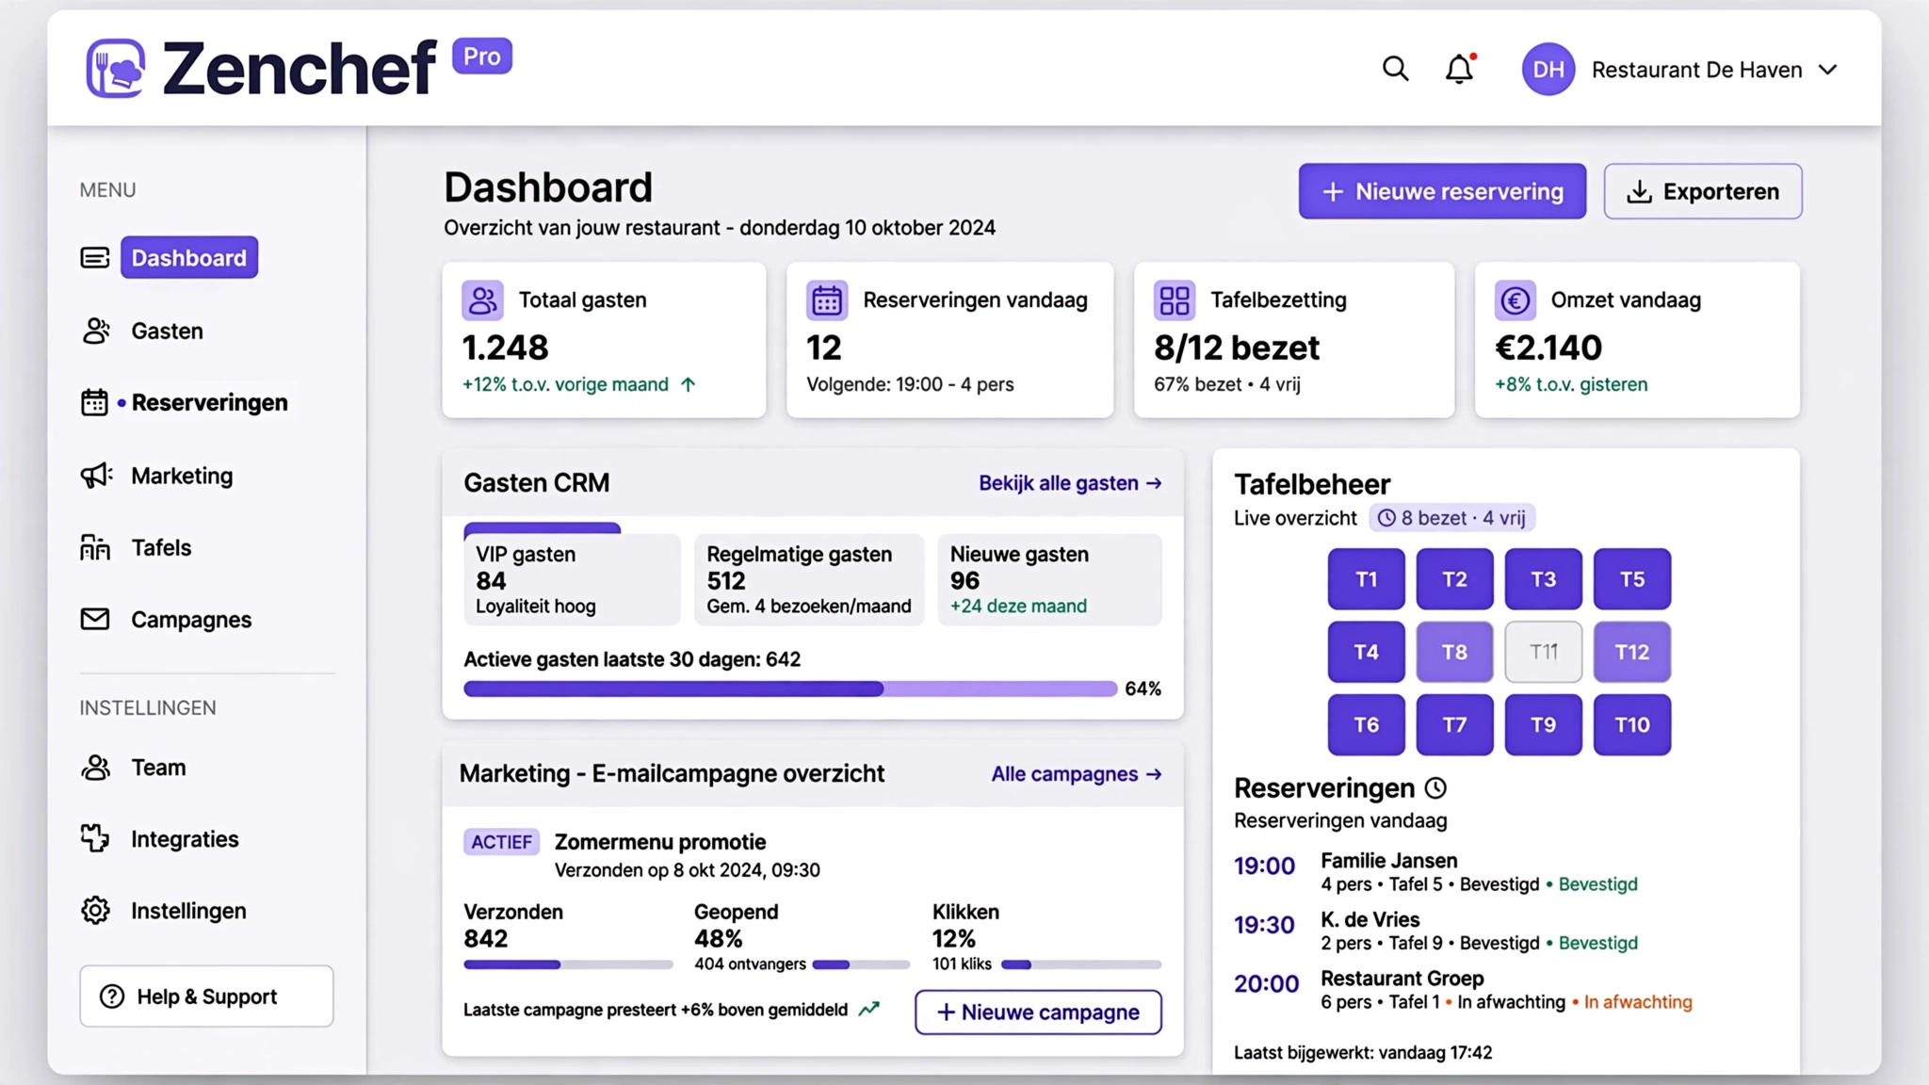Click the ACTIEF status badge
Image resolution: width=1929 pixels, height=1085 pixels.
coord(501,842)
